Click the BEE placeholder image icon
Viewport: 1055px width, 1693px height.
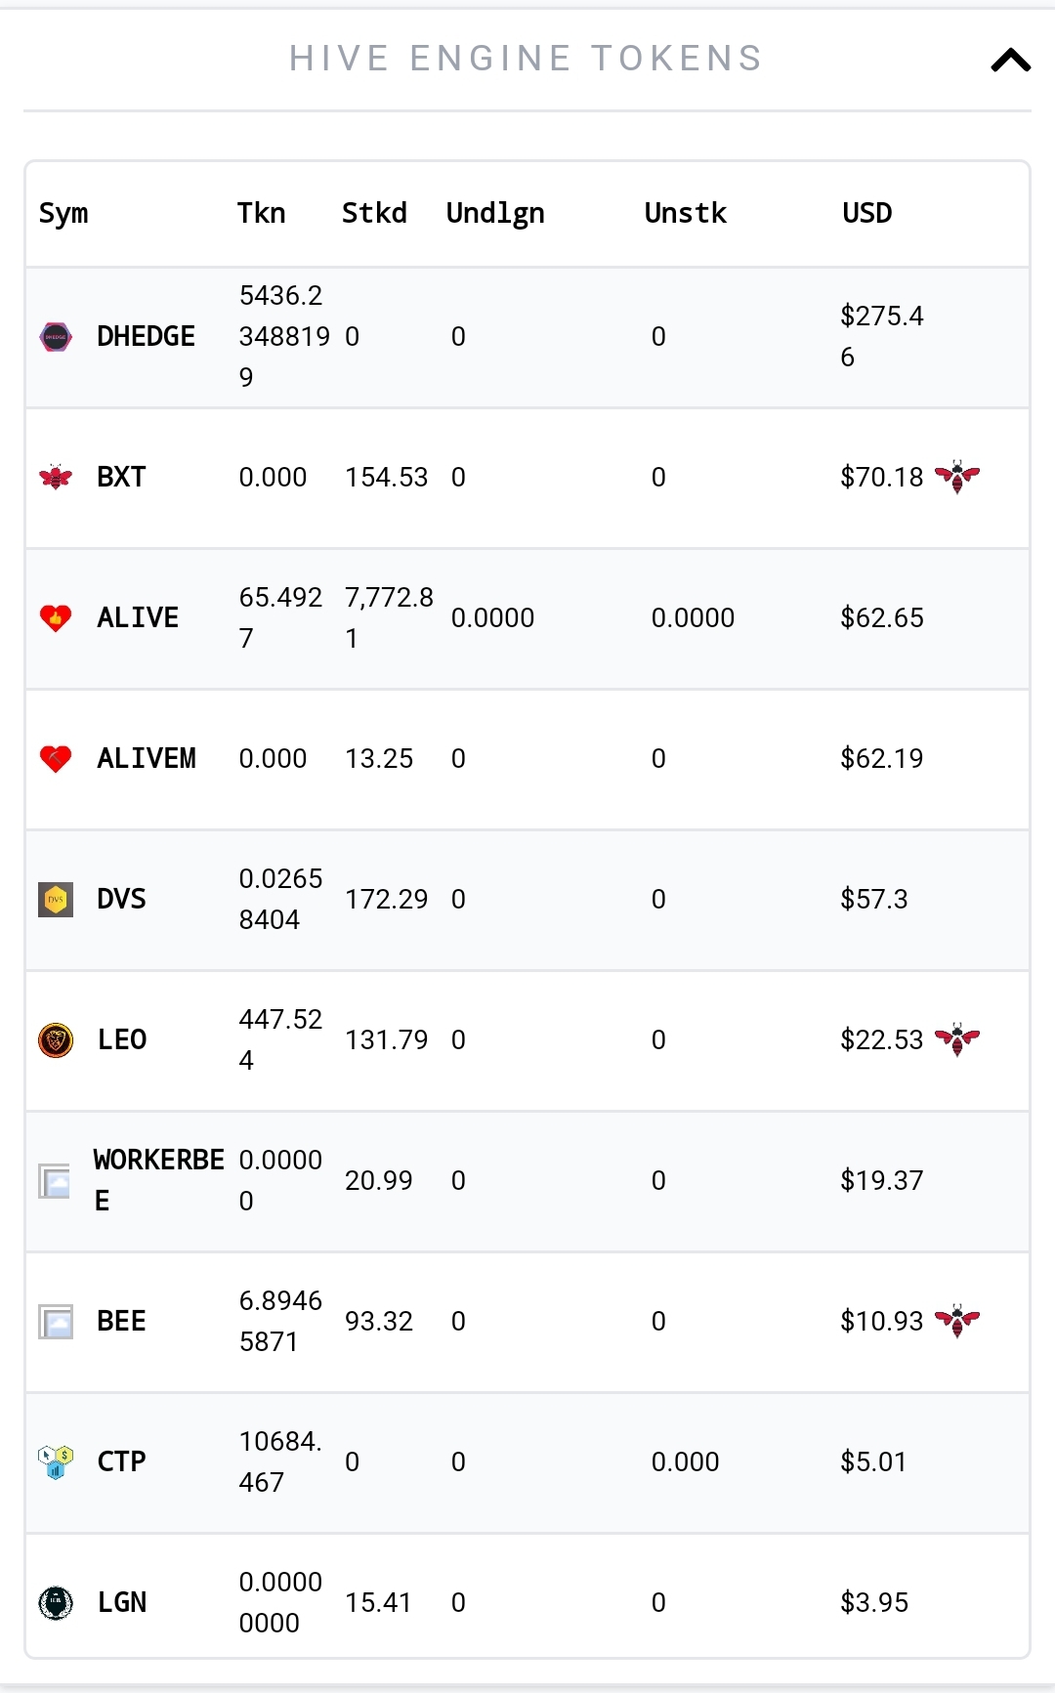tap(56, 1322)
